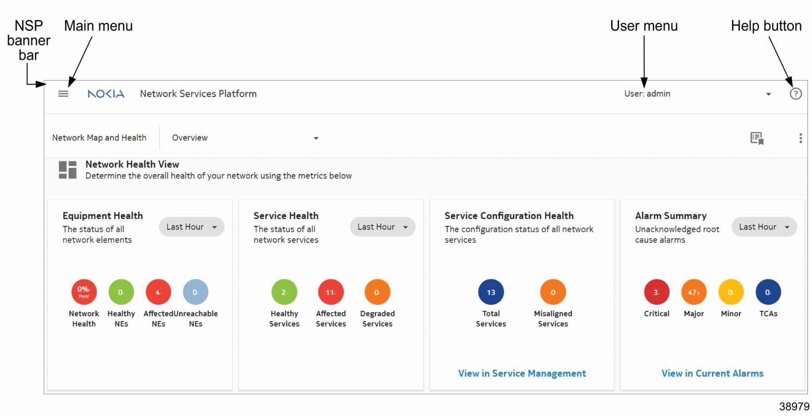Click the TCAs dark blue circle

[768, 292]
